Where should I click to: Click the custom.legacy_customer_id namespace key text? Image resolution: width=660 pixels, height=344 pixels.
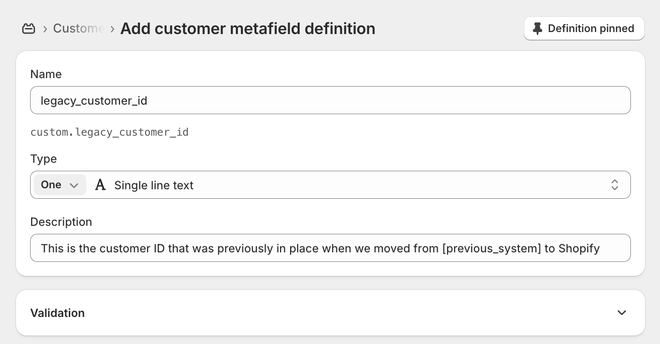[109, 132]
